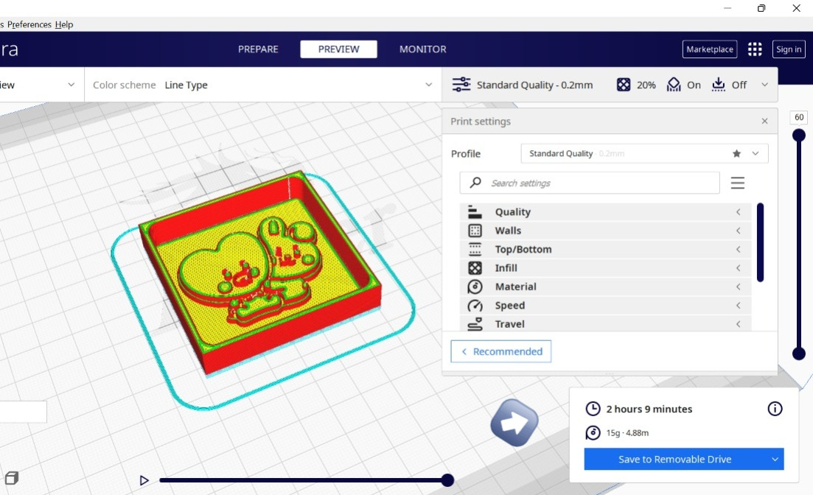Click the magnifier icon in Search settings
The width and height of the screenshot is (813, 495).
click(x=475, y=183)
